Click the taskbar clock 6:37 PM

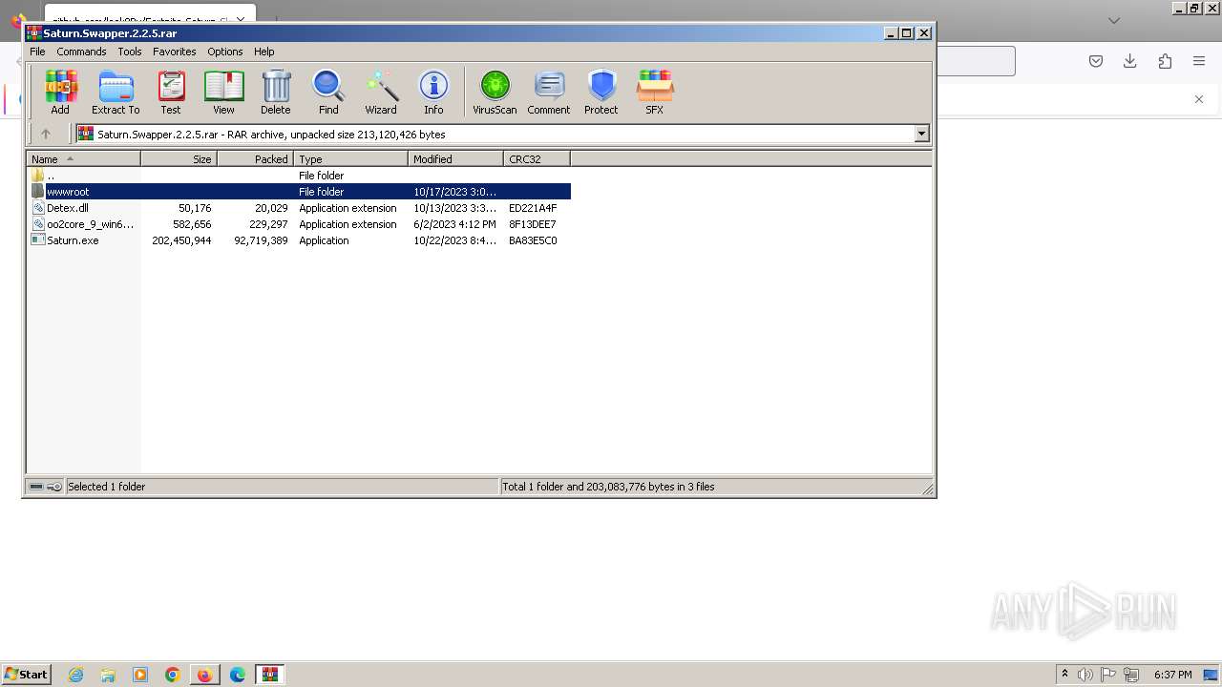(1173, 675)
